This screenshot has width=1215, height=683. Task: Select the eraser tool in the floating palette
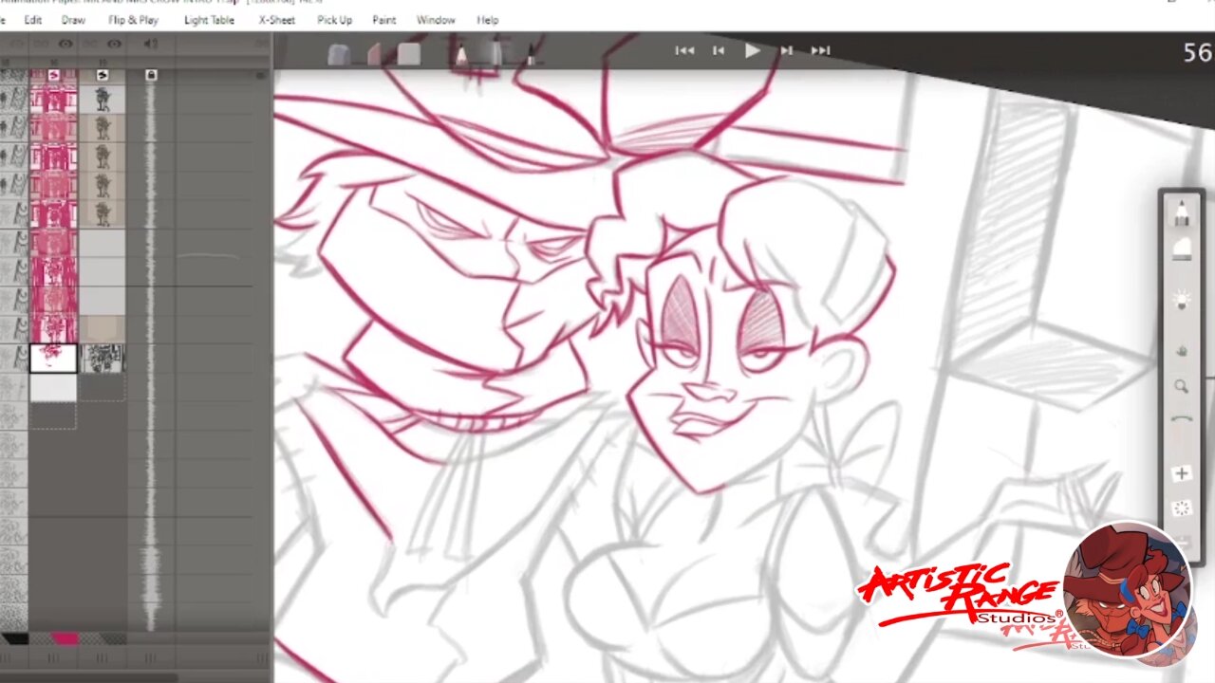pos(1182,250)
